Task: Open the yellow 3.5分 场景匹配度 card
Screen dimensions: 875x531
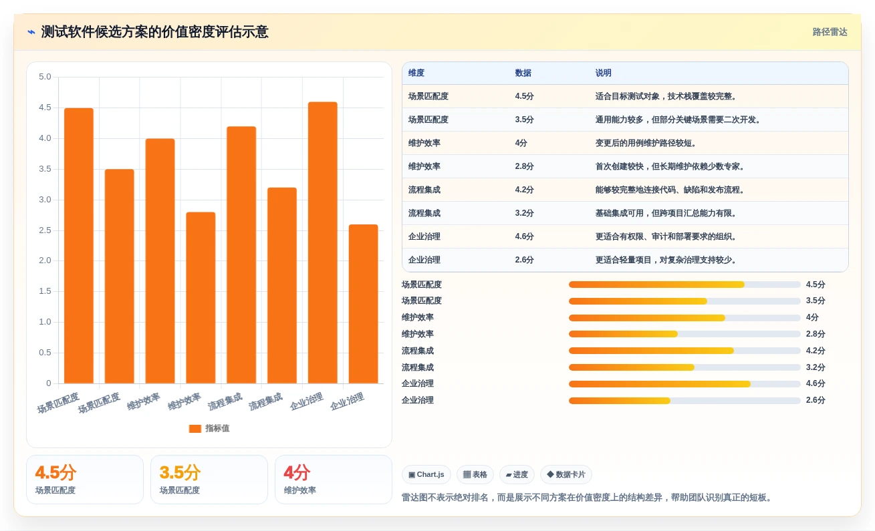Action: (x=209, y=480)
